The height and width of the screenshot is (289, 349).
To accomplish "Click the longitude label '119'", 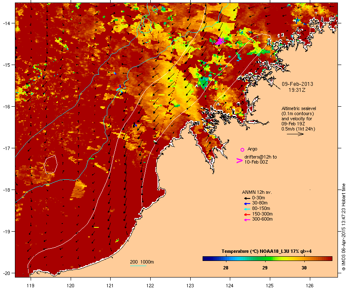I will click(31, 286).
